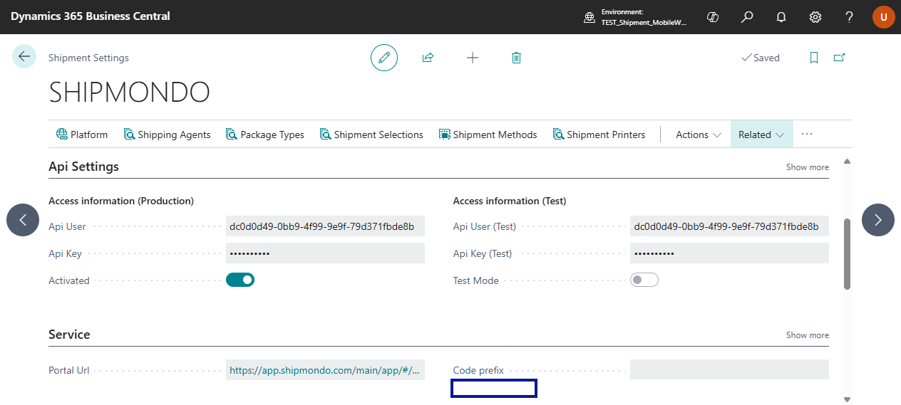Open Platform action

coord(82,135)
